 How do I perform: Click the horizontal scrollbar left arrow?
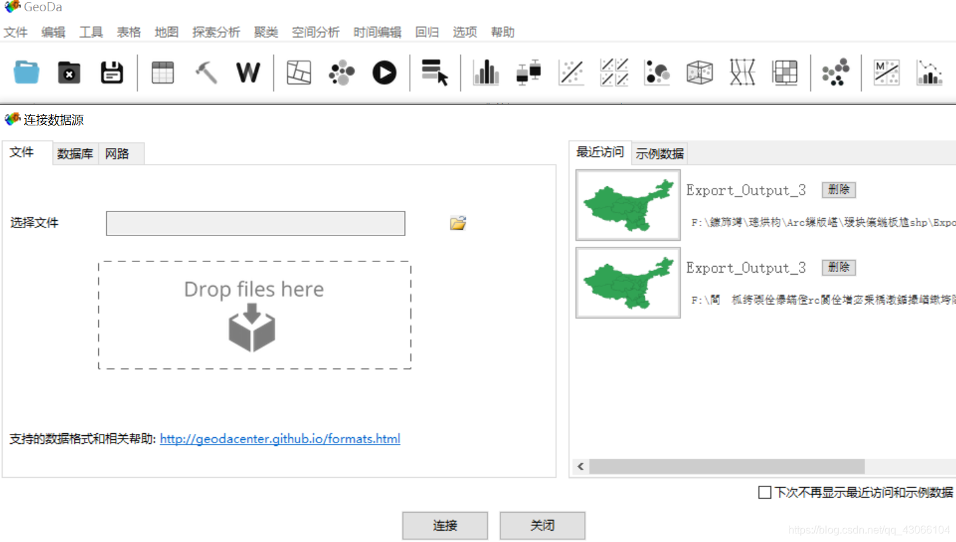click(x=581, y=467)
